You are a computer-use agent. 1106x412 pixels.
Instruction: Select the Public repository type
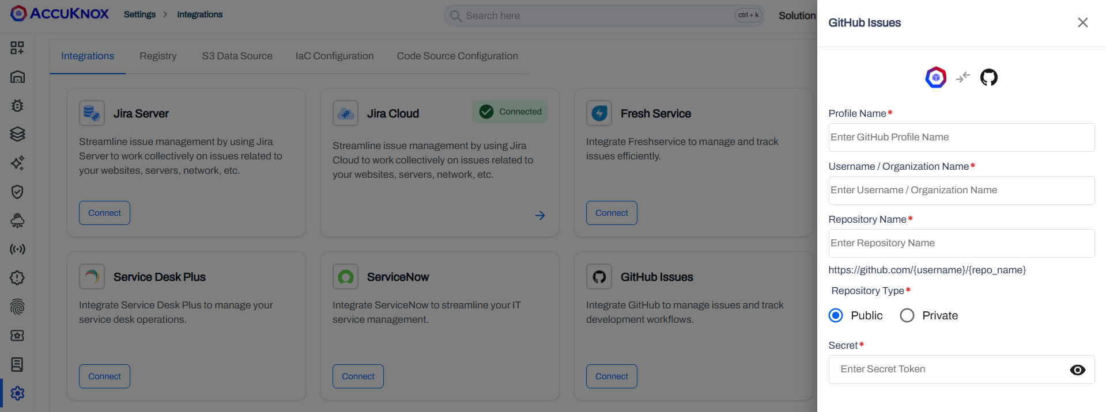(836, 315)
